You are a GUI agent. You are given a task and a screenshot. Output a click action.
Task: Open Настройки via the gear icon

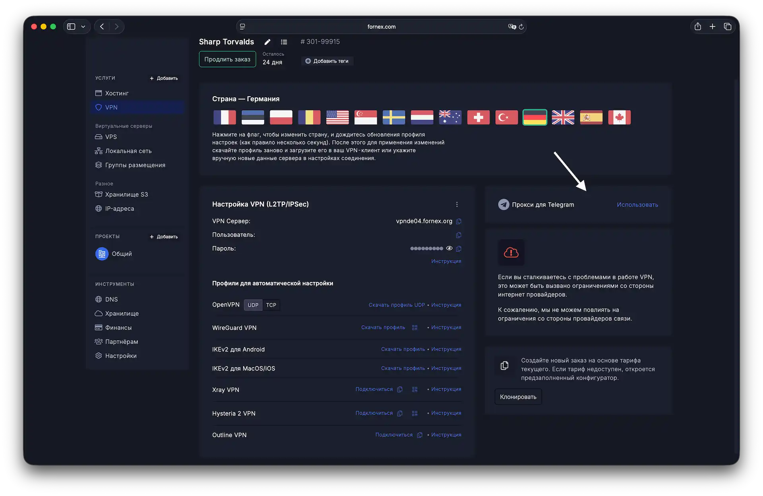pyautogui.click(x=98, y=356)
